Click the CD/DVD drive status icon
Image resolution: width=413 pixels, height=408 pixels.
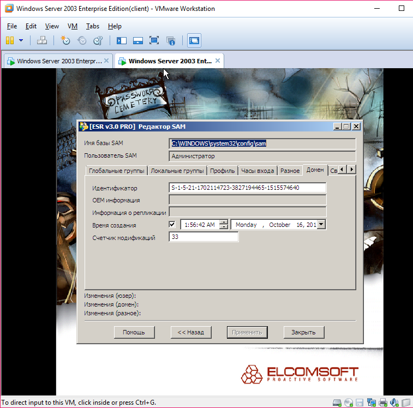click(x=349, y=403)
